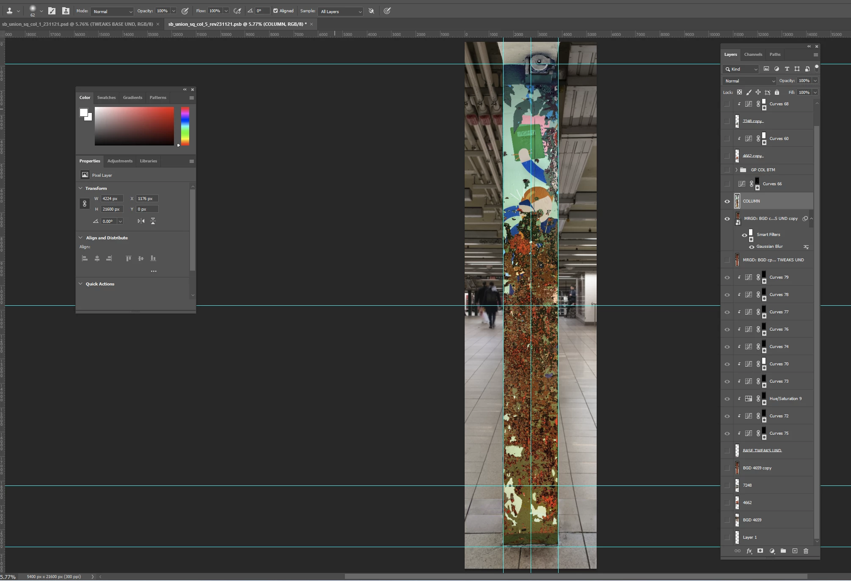The height and width of the screenshot is (581, 851).
Task: Open the Sample All Layers dropdown
Action: click(x=341, y=11)
